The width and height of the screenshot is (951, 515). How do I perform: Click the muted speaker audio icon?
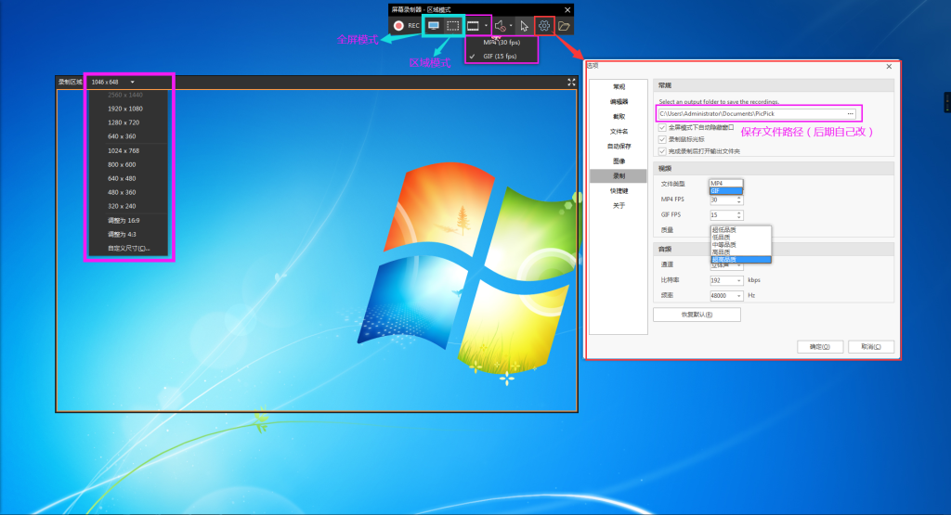pyautogui.click(x=501, y=26)
